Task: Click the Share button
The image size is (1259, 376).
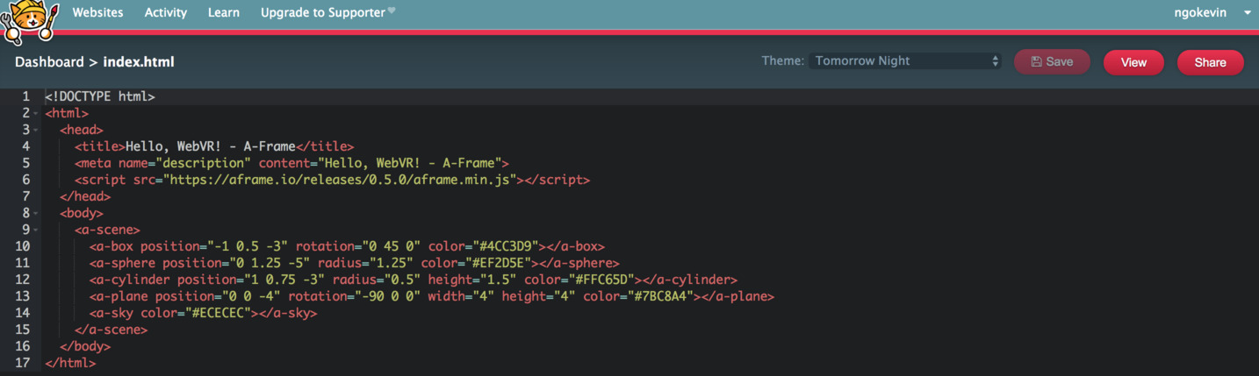Action: point(1210,62)
